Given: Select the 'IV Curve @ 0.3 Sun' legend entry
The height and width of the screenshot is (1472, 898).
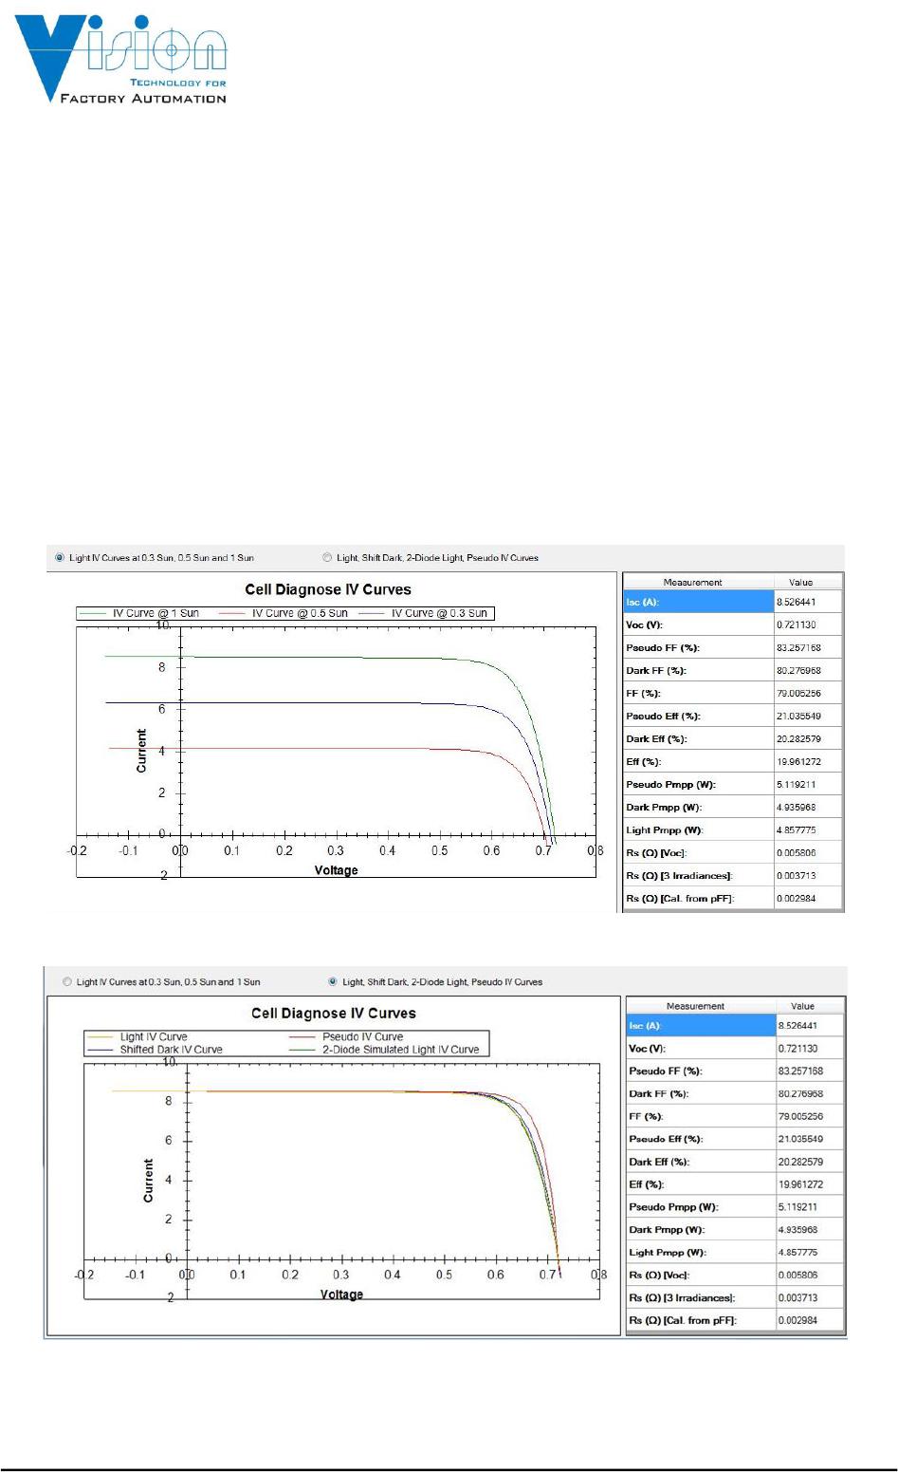Looking at the screenshot, I should [x=439, y=613].
